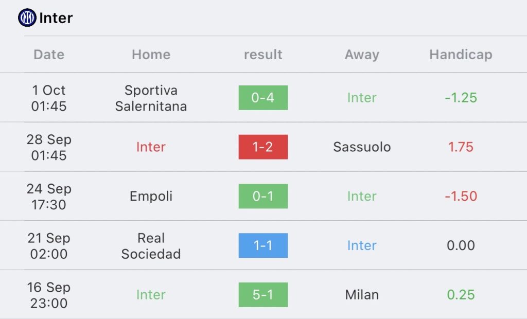The image size is (527, 319).
Task: Open the 5-1 Milan match score
Action: tap(263, 295)
